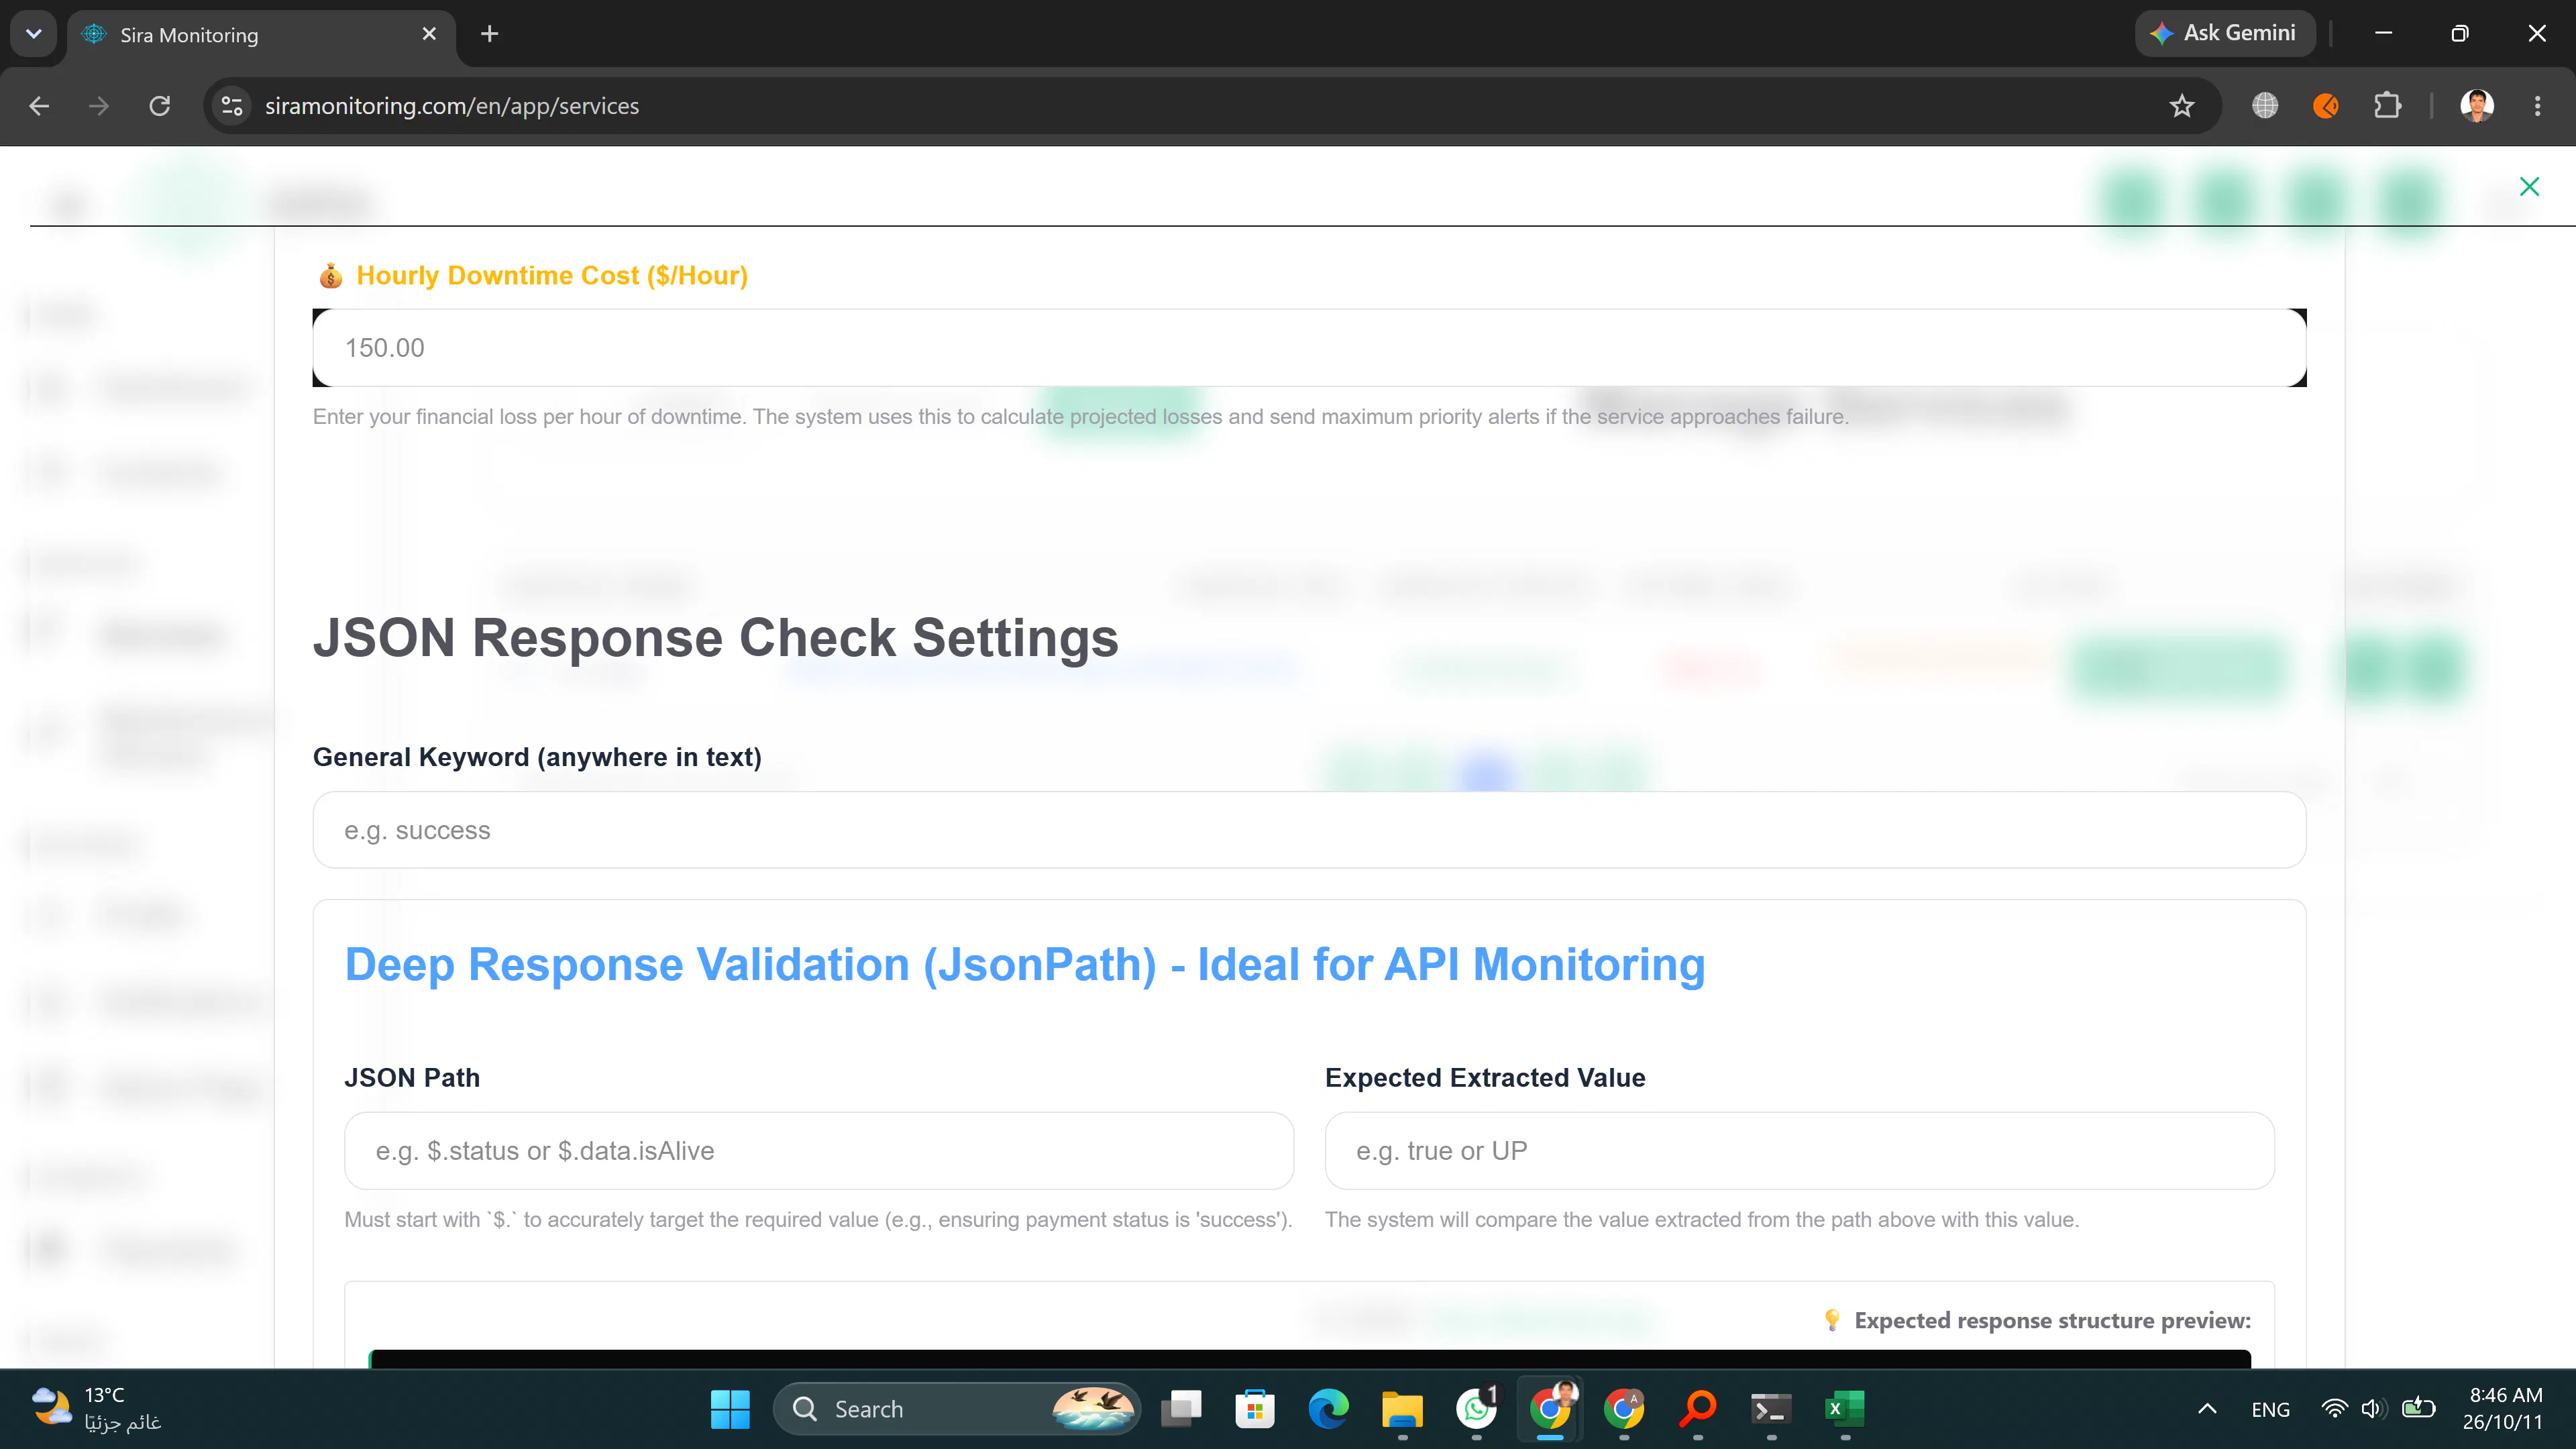Viewport: 2576px width, 1449px height.
Task: Open the Extensions puzzle icon
Action: coord(2387,106)
